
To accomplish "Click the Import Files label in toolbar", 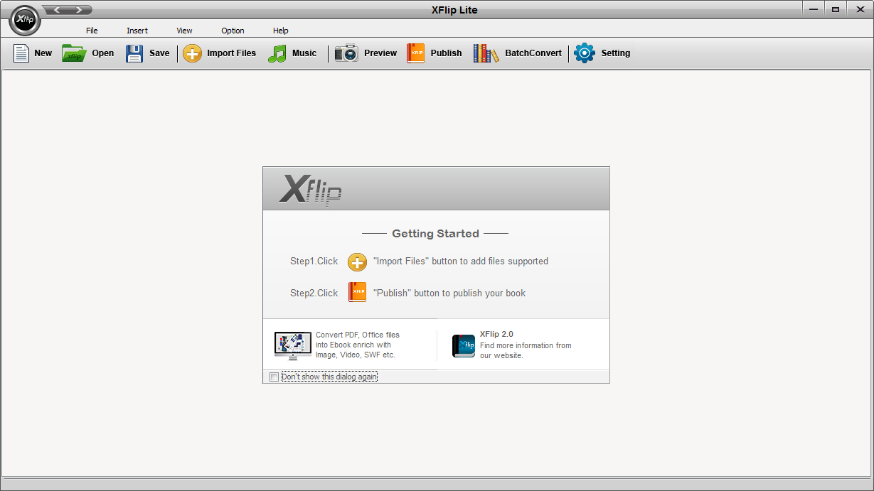I will pos(231,53).
